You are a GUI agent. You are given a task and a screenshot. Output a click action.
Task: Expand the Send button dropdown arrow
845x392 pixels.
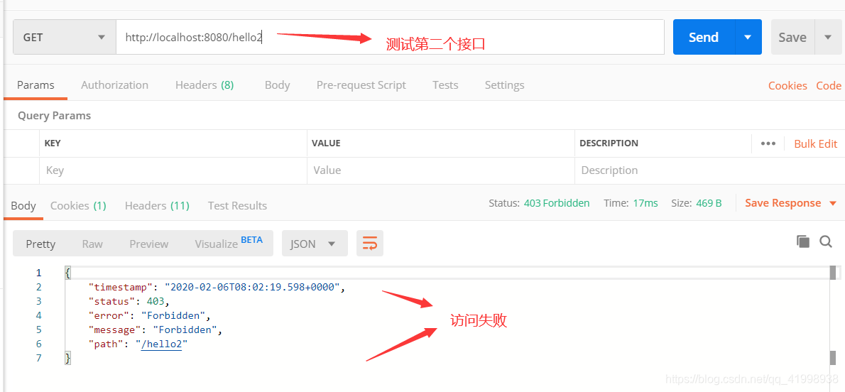coord(748,37)
